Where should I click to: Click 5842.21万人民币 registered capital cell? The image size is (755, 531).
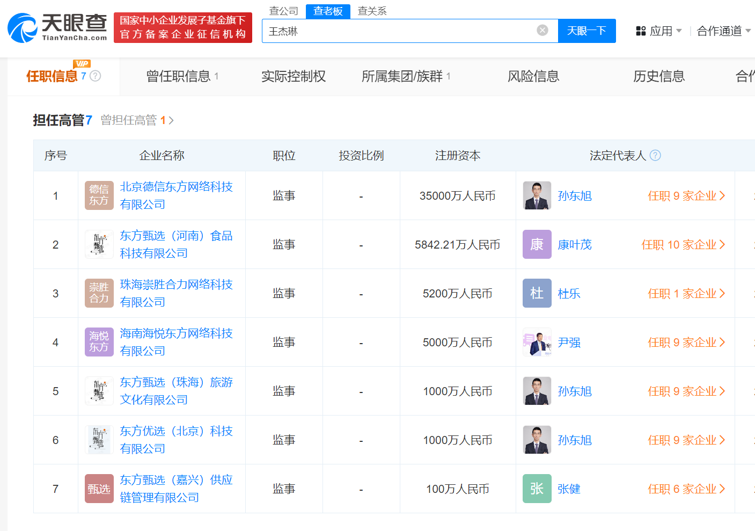point(458,245)
